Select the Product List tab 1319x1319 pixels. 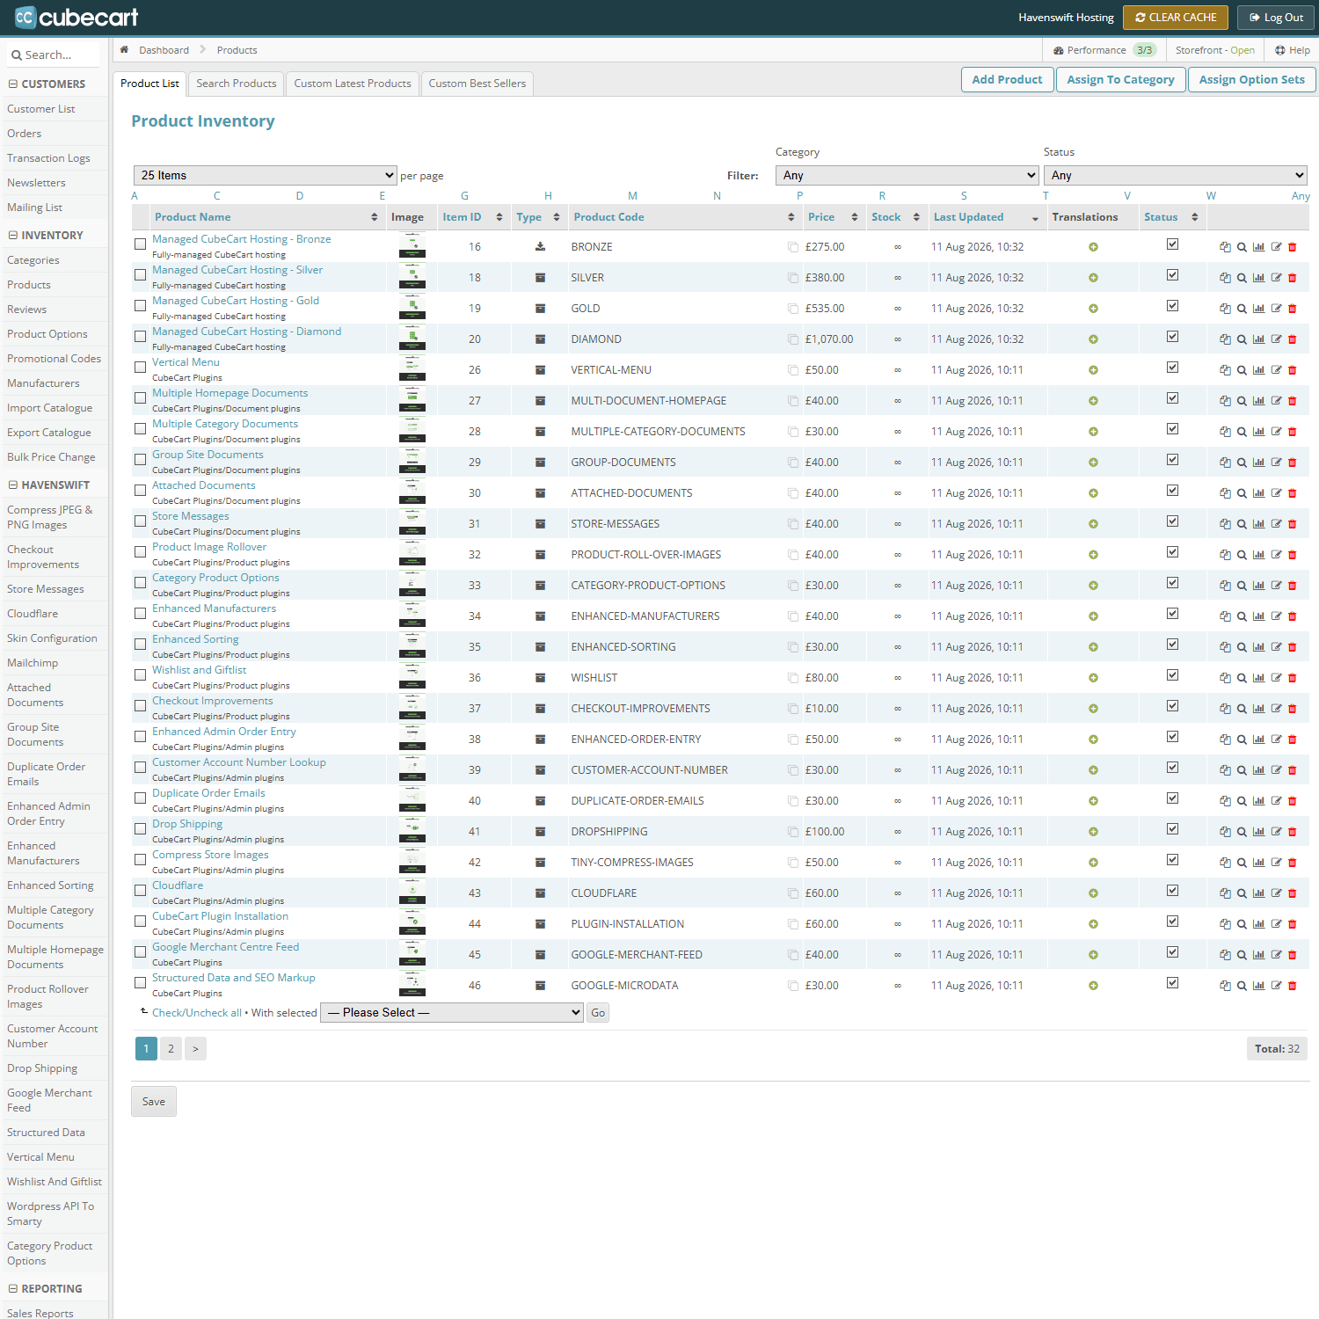149,84
